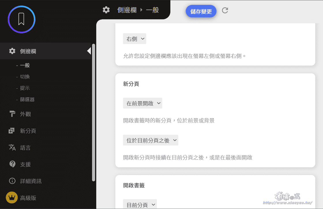The height and width of the screenshot is (209, 323).
Task: Click the description 允許您設定側邊欄應該出現在螢幕左側或螢幕右側
Action: (x=185, y=56)
